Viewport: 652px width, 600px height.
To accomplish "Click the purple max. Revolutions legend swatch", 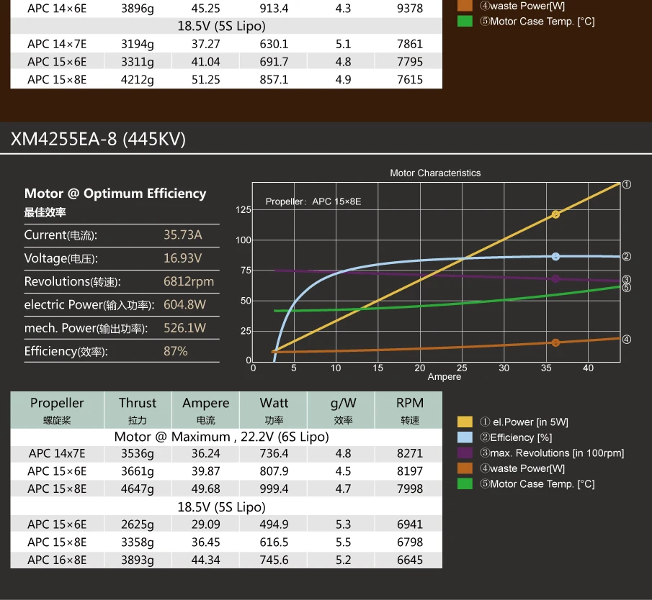I will click(x=465, y=453).
